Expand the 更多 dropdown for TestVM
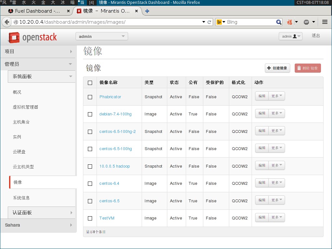The width and height of the screenshot is (332, 249). [277, 218]
